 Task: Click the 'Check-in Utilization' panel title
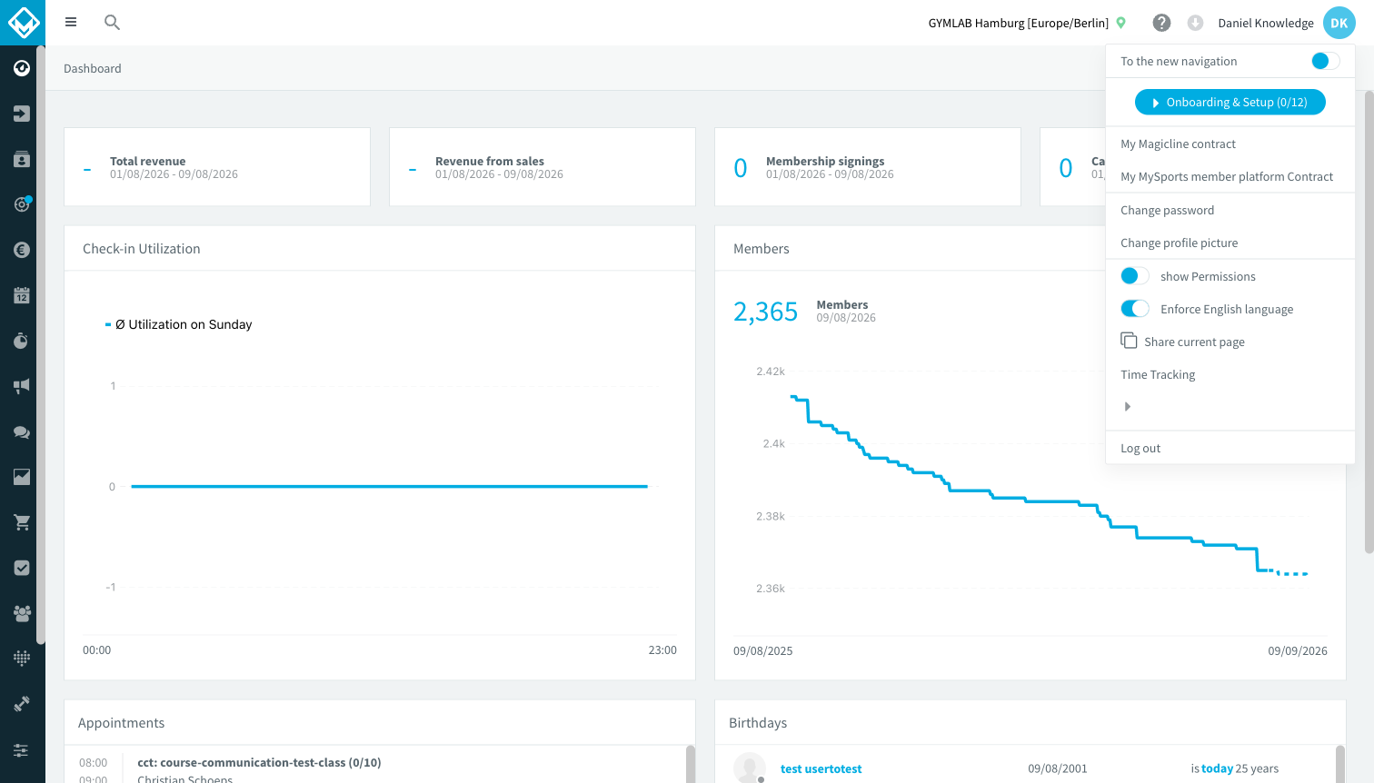[x=142, y=249]
